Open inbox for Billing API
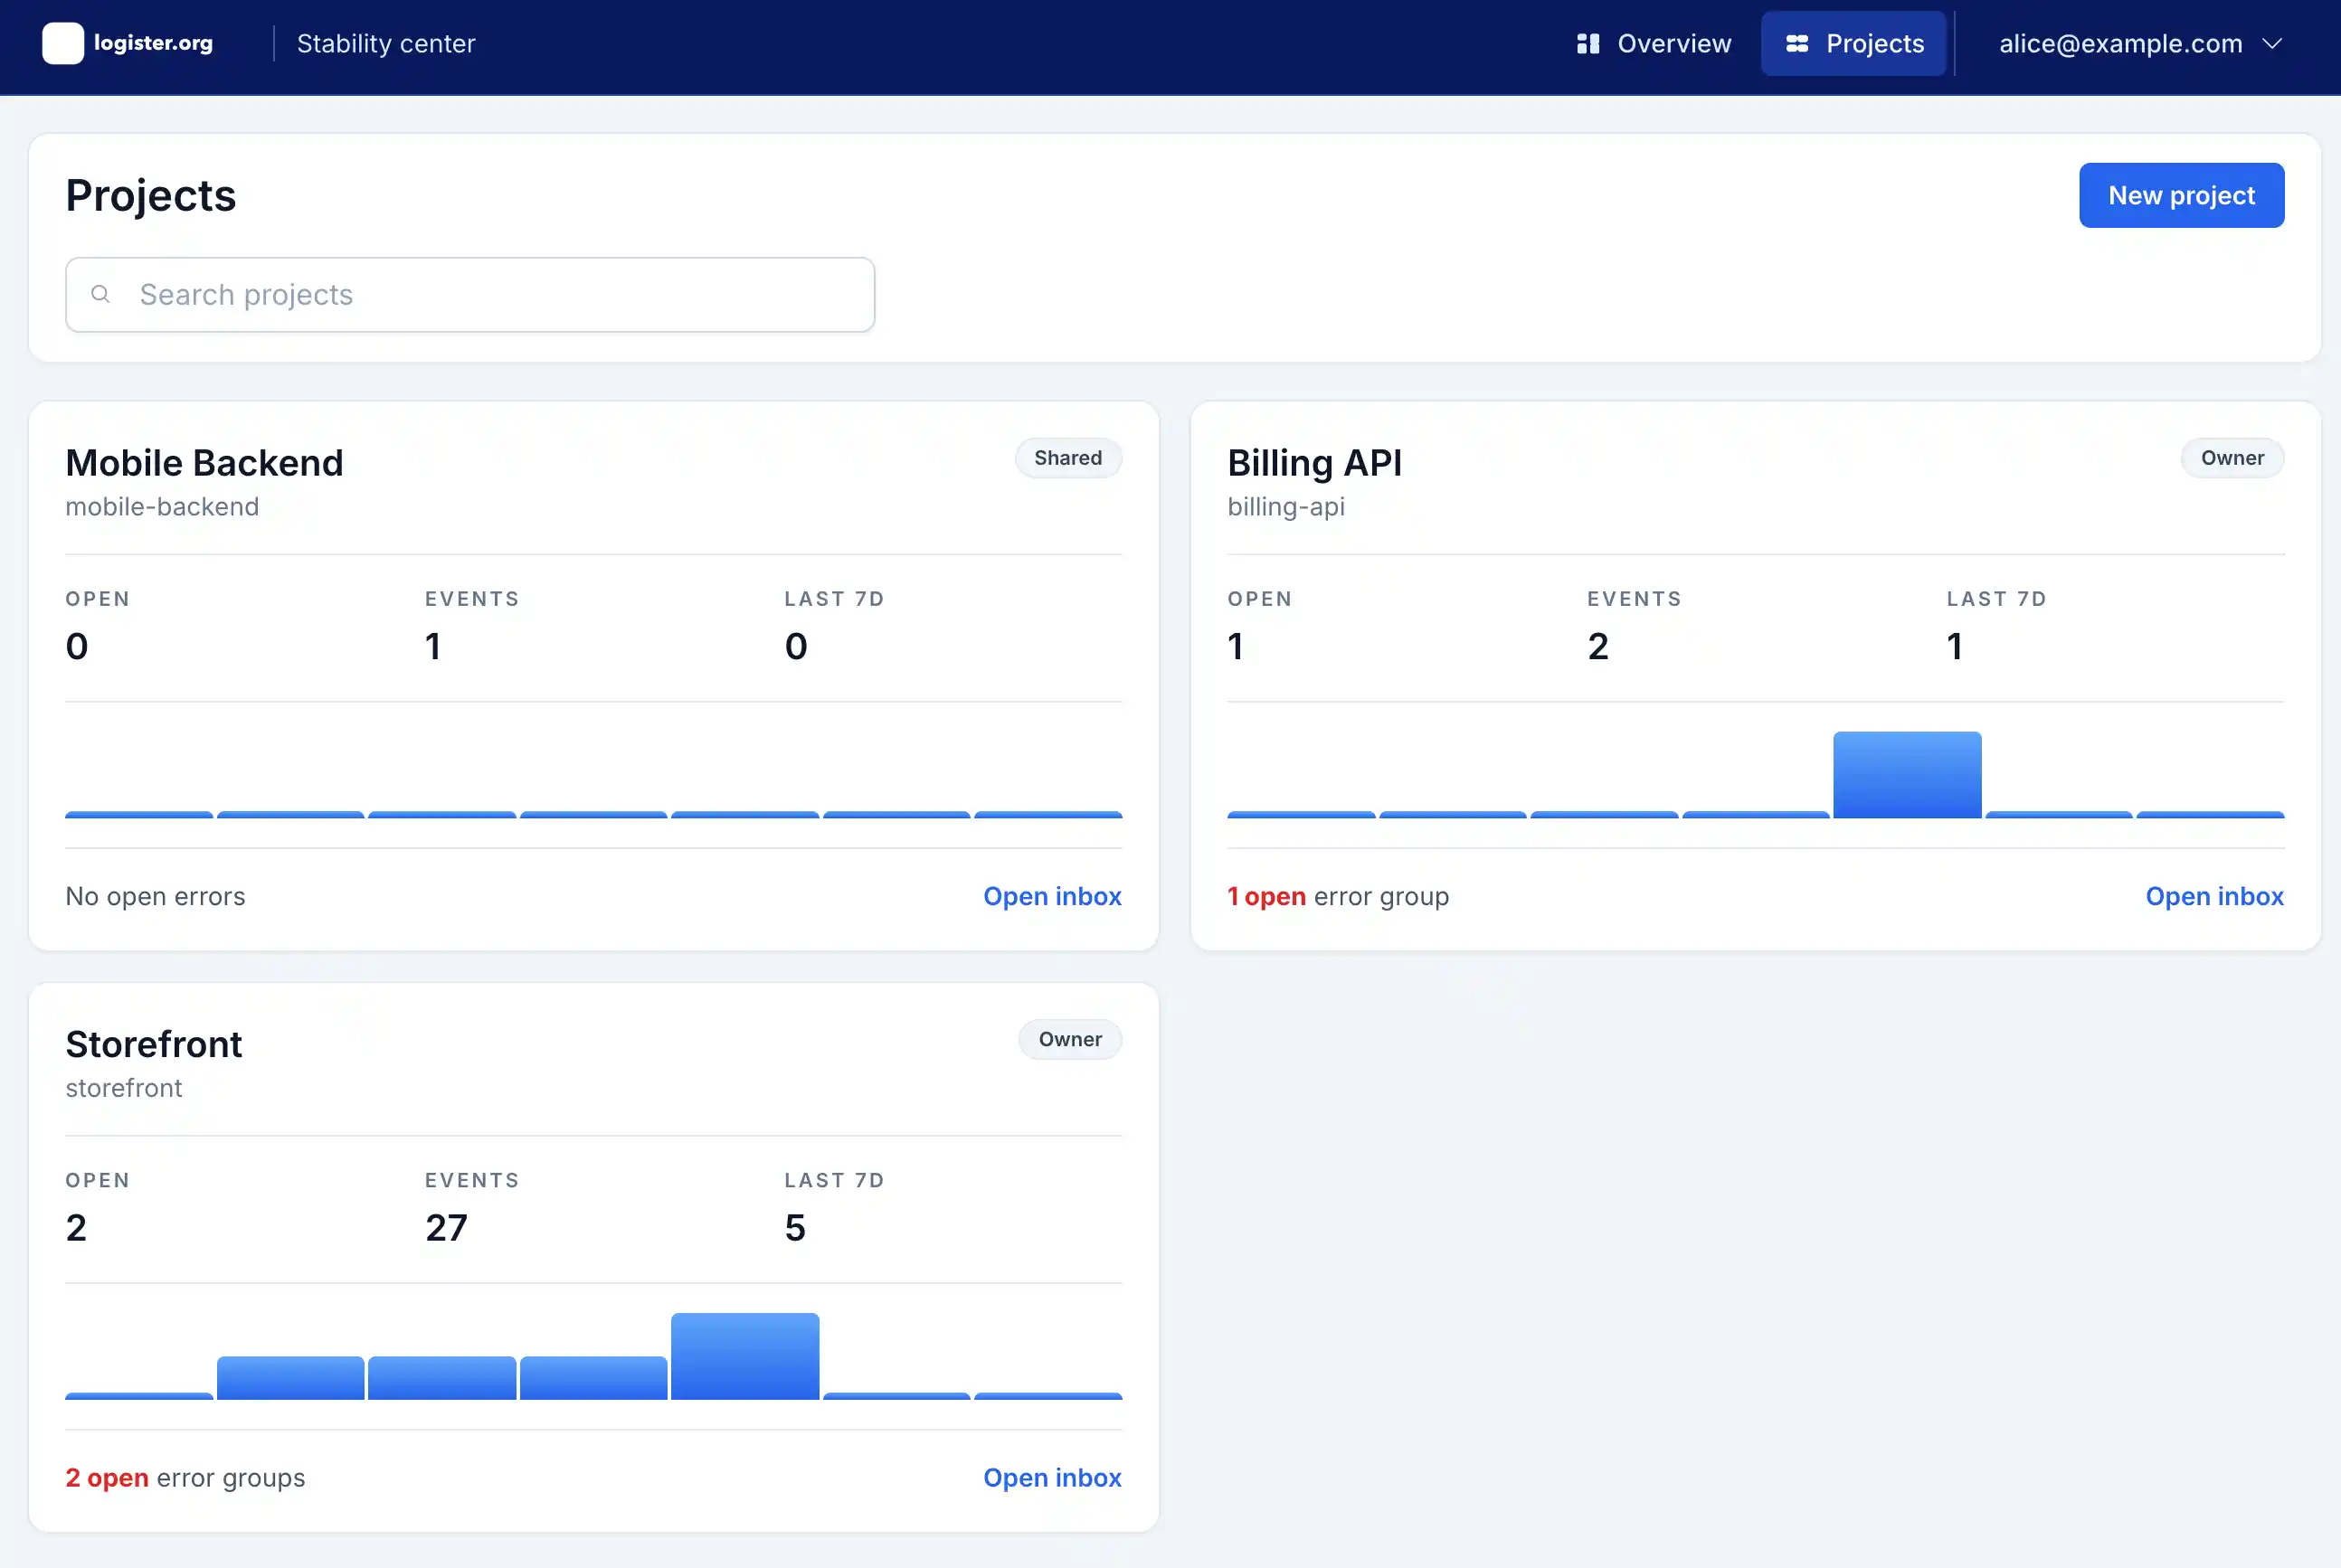This screenshot has width=2341, height=1568. click(x=2215, y=896)
